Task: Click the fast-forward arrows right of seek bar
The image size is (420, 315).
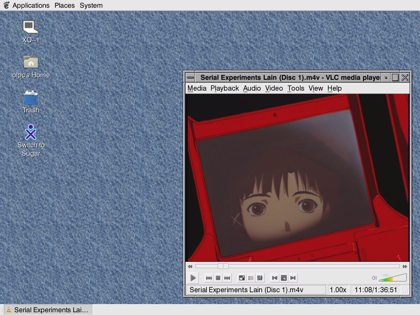Action: click(405, 266)
